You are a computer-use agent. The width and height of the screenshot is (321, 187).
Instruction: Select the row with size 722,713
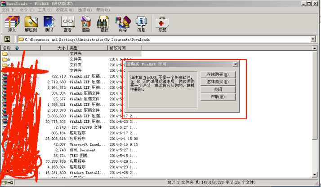pyautogui.click(x=71, y=76)
